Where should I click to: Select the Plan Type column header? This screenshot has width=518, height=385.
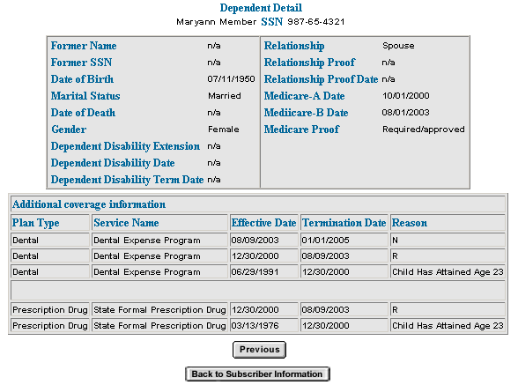tap(35, 223)
